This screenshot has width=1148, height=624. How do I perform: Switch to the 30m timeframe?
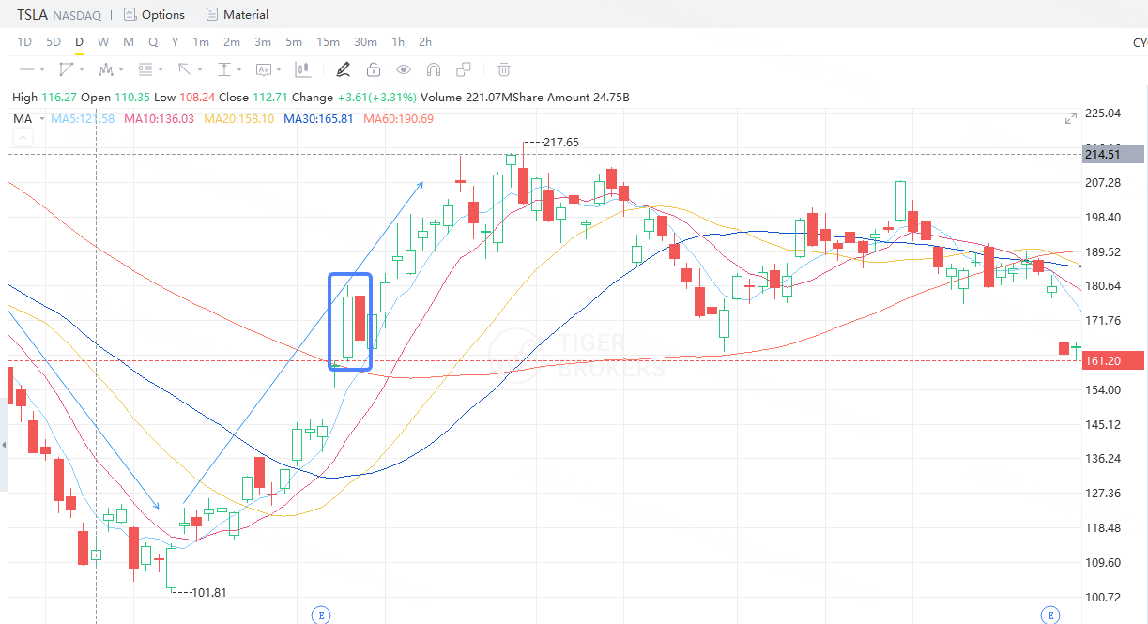[365, 42]
